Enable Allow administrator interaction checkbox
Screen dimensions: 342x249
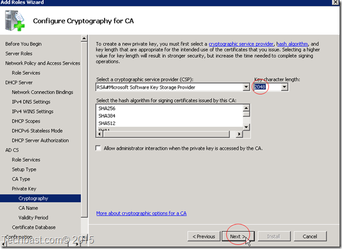coord(98,148)
